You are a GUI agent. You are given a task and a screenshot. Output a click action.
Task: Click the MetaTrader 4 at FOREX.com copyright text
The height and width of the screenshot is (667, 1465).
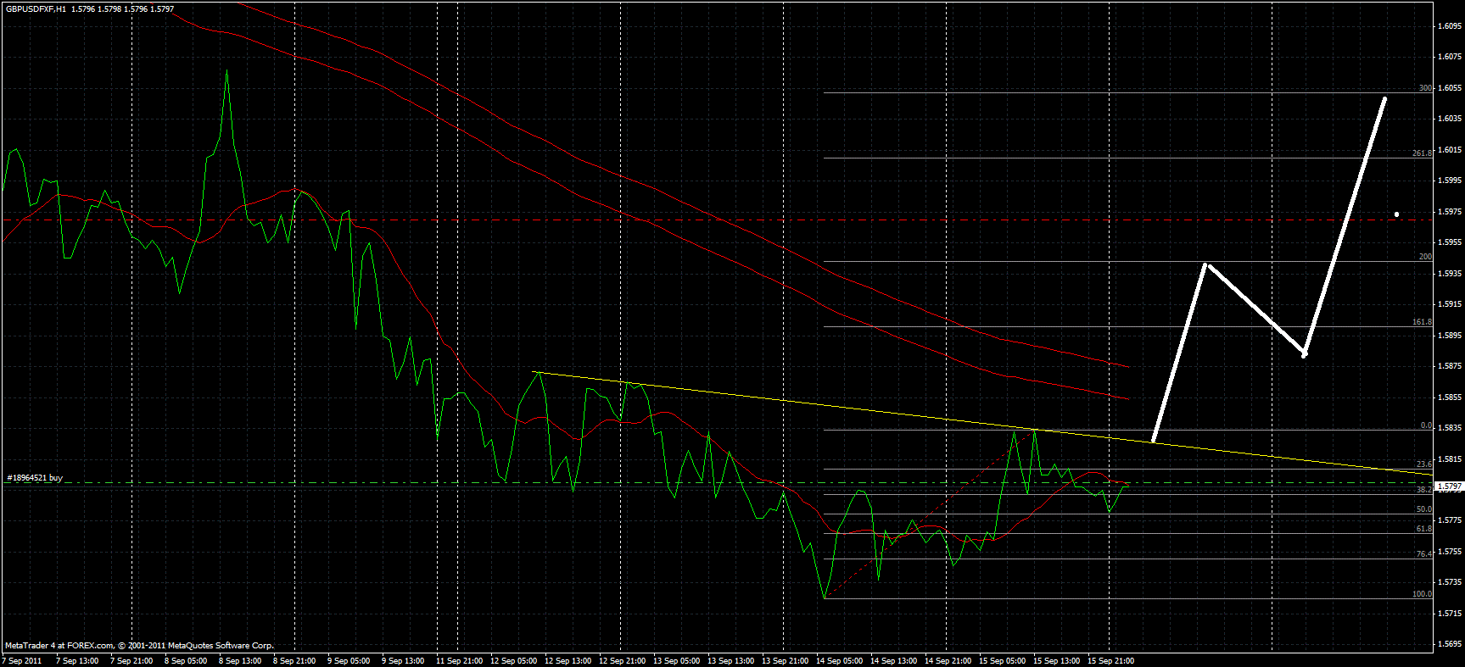pyautogui.click(x=139, y=646)
